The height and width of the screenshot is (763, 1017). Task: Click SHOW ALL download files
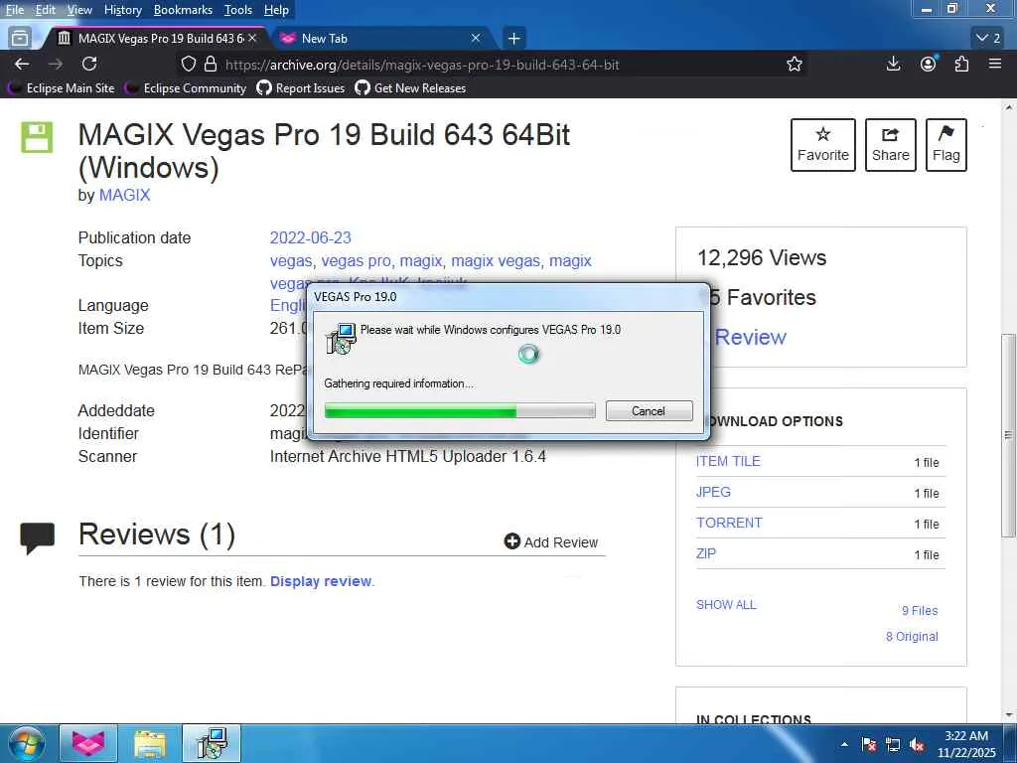(726, 605)
